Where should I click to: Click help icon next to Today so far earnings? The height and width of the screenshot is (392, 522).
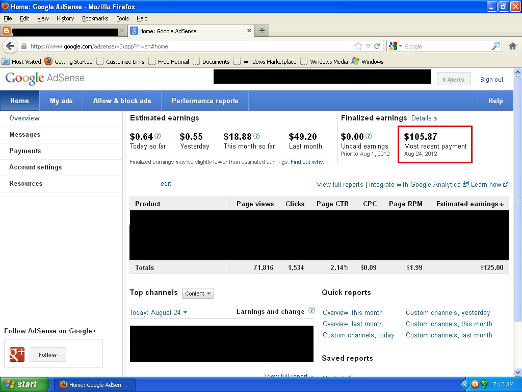point(158,136)
